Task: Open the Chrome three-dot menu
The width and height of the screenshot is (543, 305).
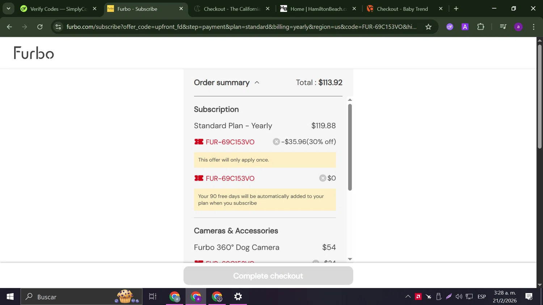Action: 534,27
